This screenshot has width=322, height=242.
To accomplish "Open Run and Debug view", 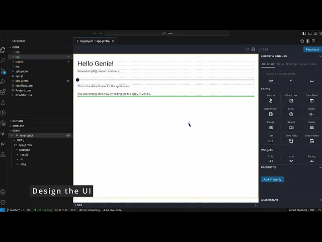I will tap(3, 82).
